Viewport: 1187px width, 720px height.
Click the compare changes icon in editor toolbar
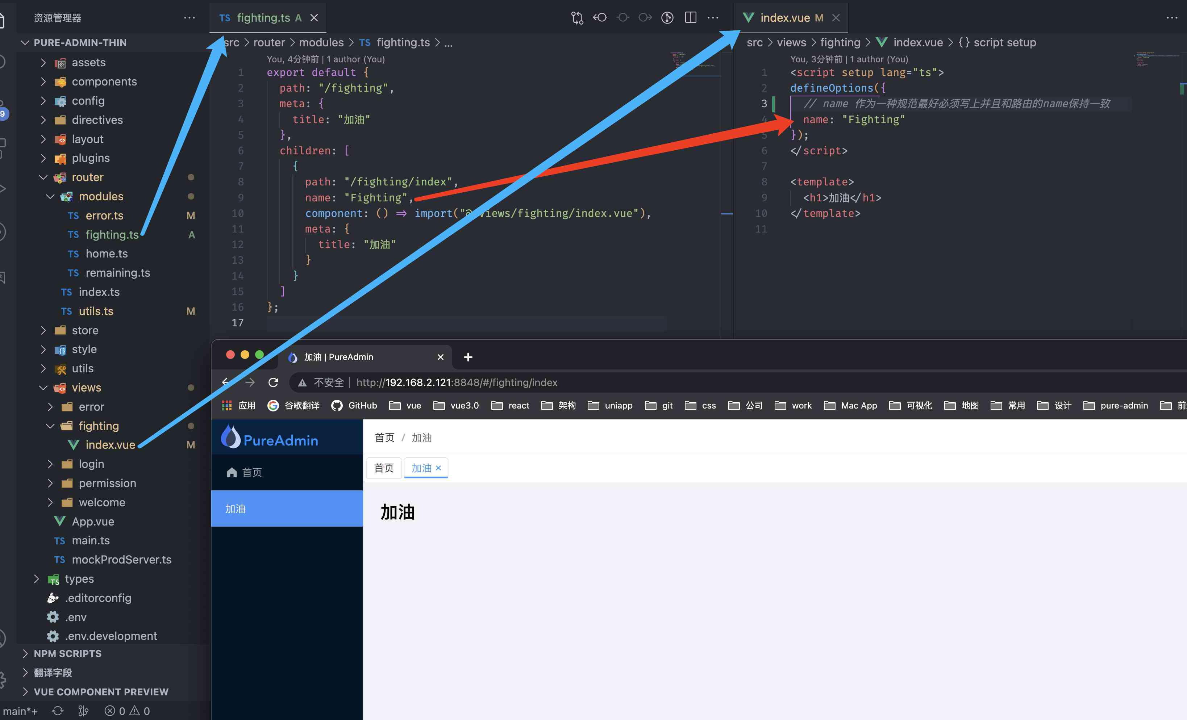point(576,18)
